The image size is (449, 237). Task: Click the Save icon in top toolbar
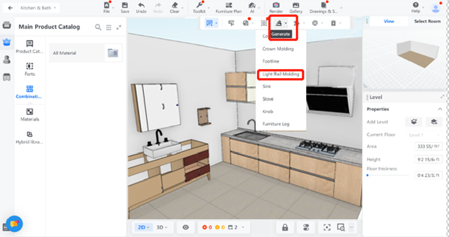(125, 6)
